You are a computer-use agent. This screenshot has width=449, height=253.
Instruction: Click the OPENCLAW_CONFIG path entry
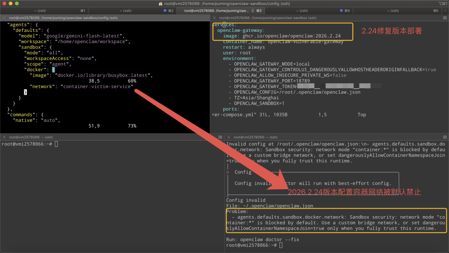point(294,92)
